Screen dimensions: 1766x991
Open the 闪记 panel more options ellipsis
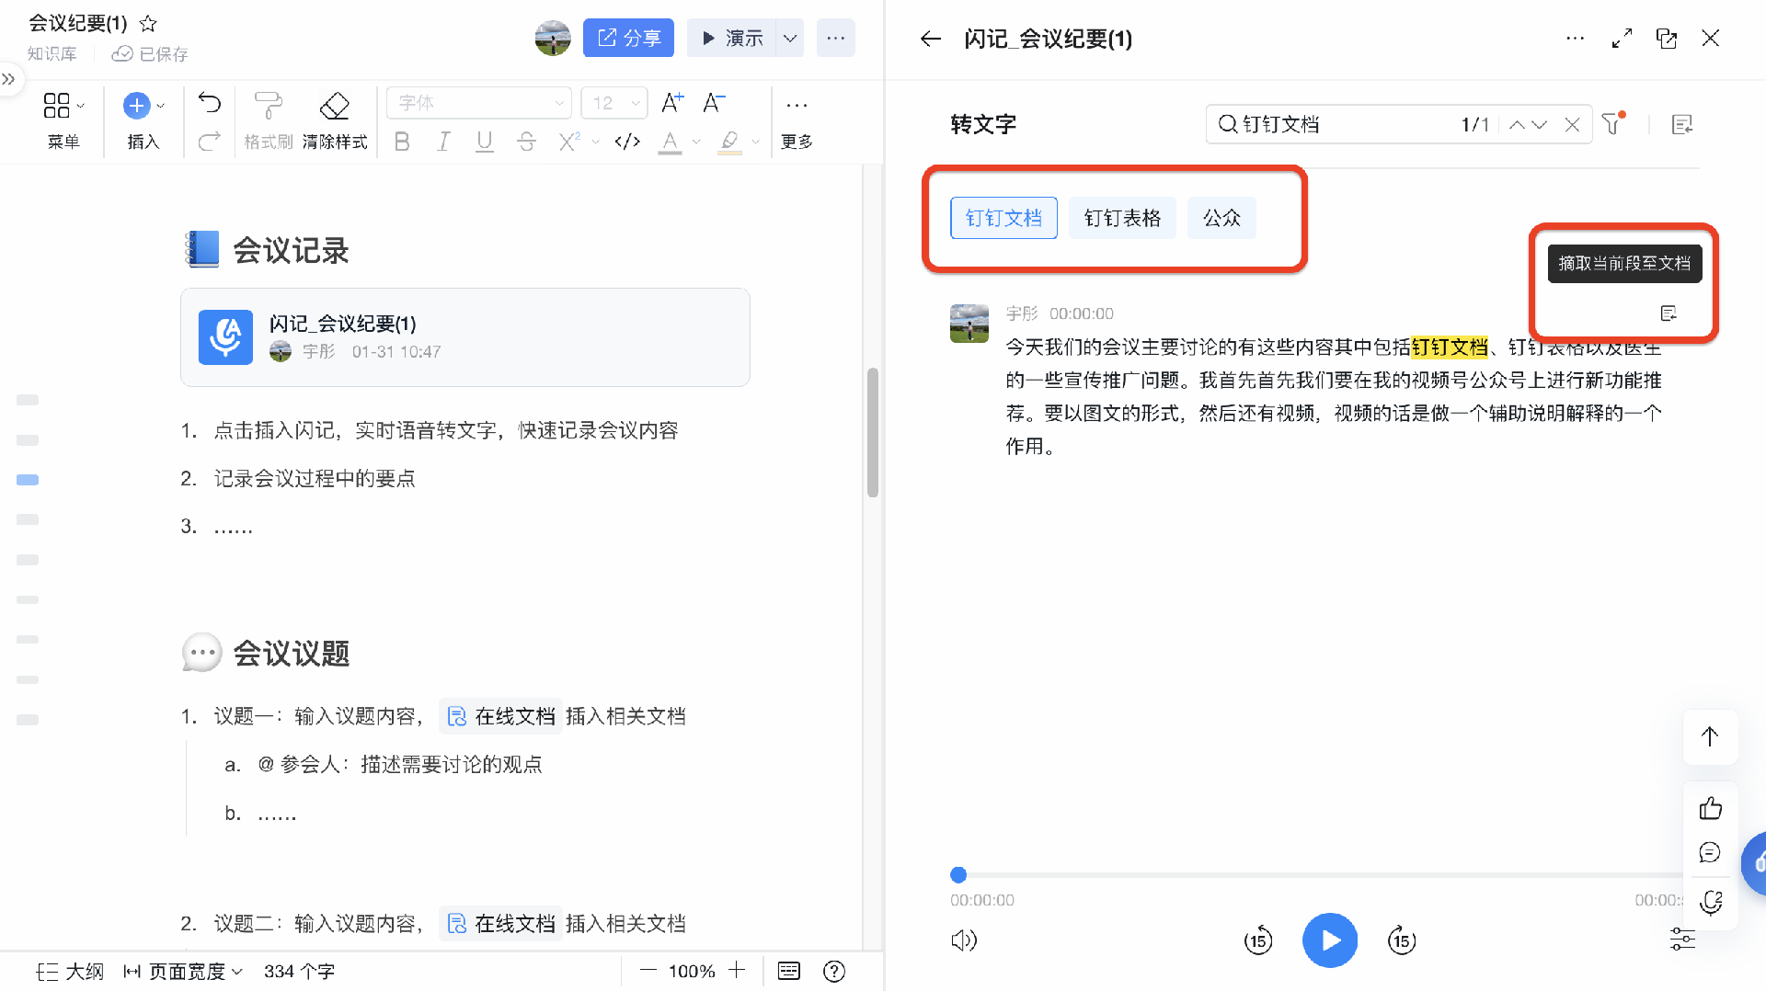pyautogui.click(x=1576, y=39)
